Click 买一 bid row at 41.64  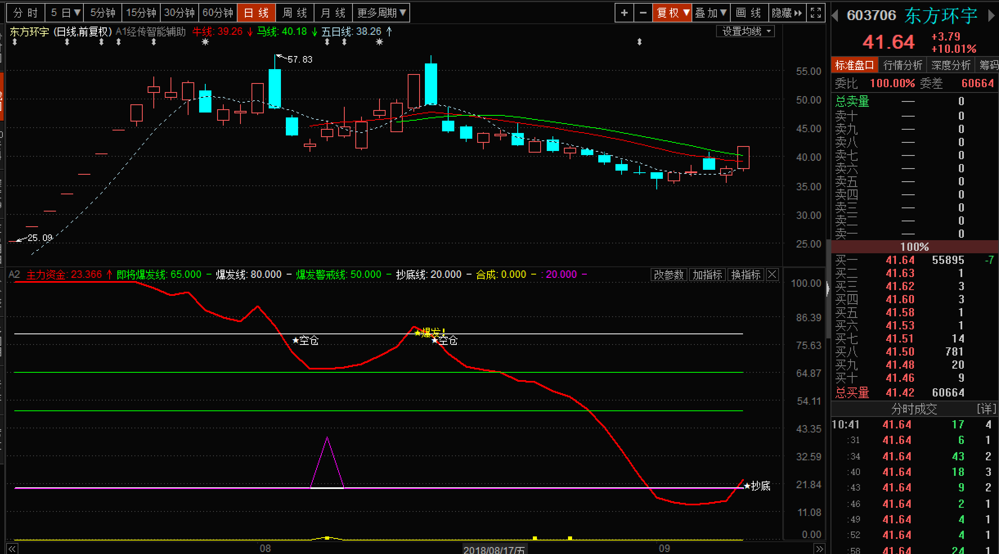(915, 260)
